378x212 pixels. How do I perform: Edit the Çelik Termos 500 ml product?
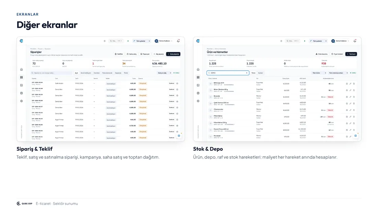click(x=351, y=103)
